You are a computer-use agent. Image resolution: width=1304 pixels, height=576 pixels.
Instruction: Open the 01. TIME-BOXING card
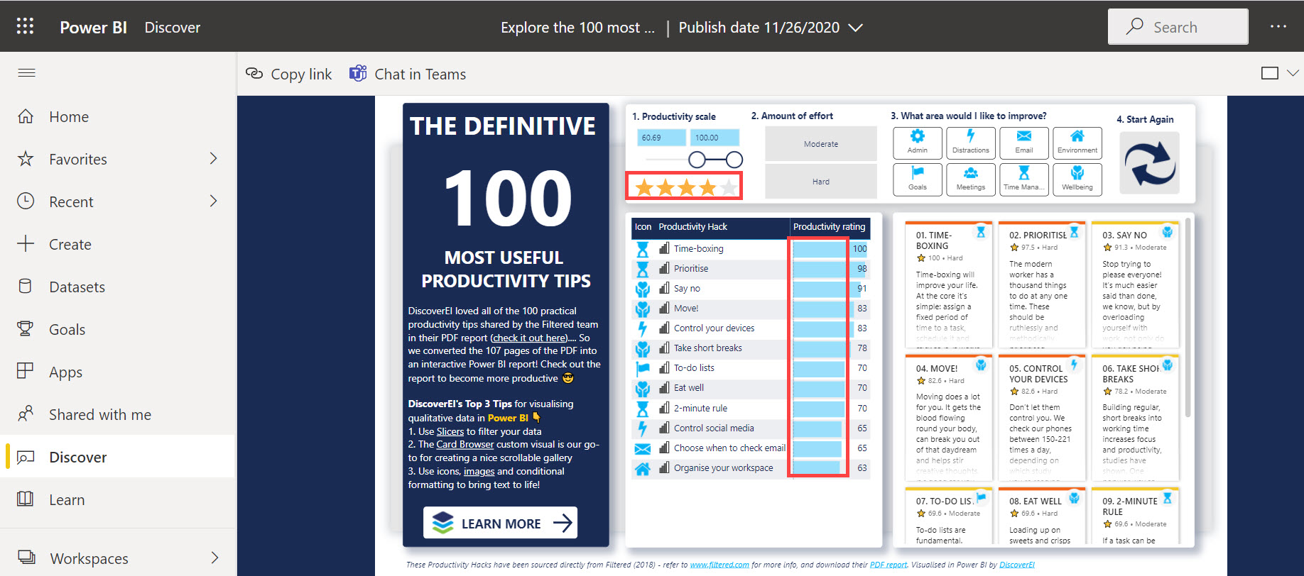[947, 283]
